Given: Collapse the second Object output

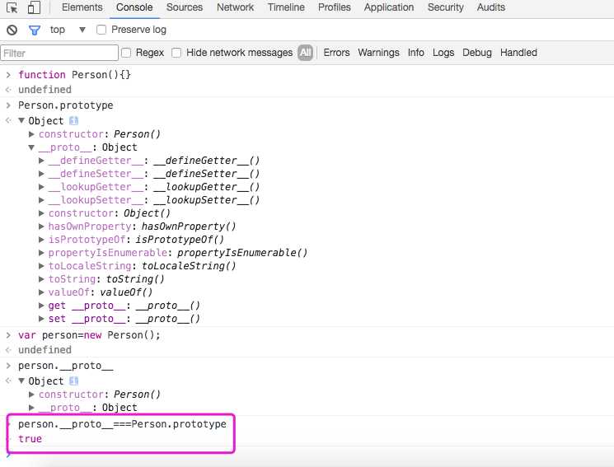Looking at the screenshot, I should point(21,381).
